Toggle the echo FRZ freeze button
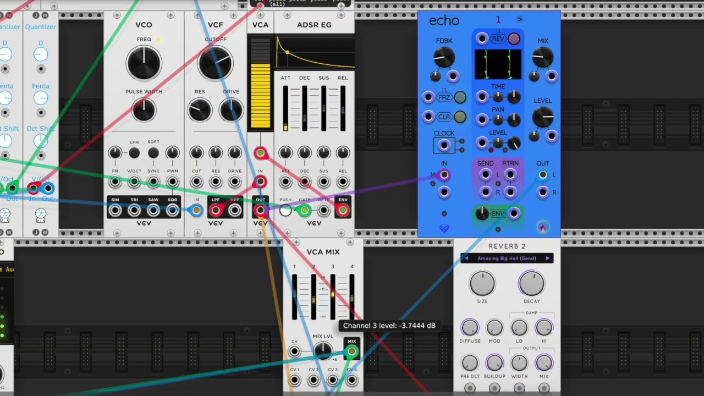Viewport: 704px width, 396px height. click(460, 97)
